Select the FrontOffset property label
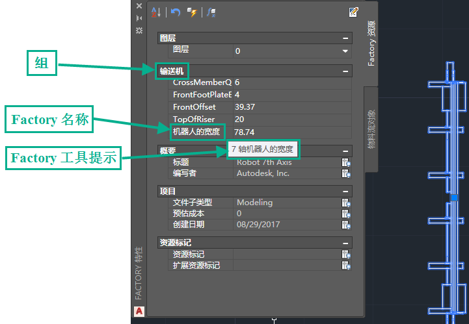This screenshot has height=324, width=469. [194, 107]
